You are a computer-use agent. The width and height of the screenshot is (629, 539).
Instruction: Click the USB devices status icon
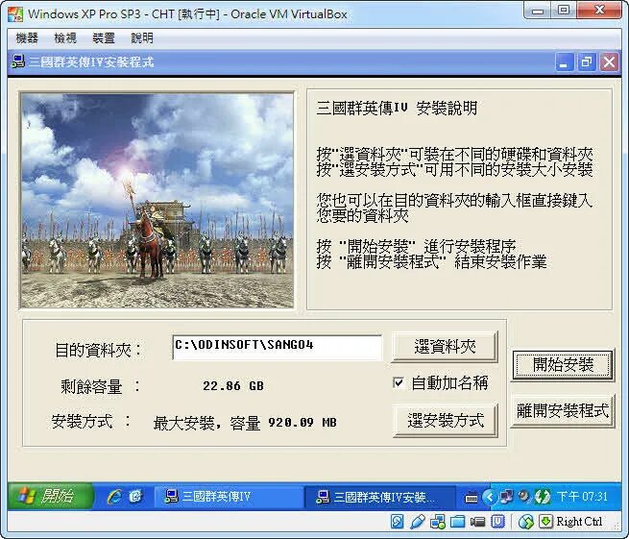point(417,522)
